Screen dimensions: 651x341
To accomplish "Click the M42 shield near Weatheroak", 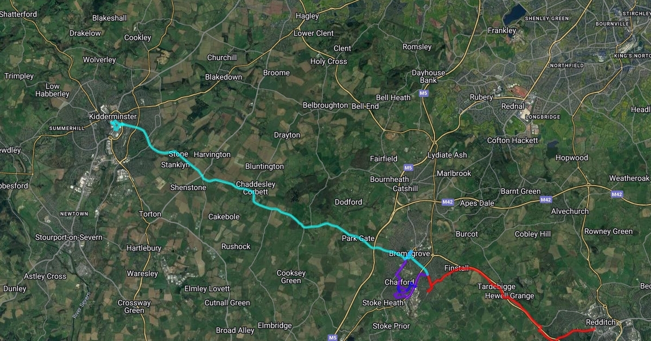I will click(617, 194).
